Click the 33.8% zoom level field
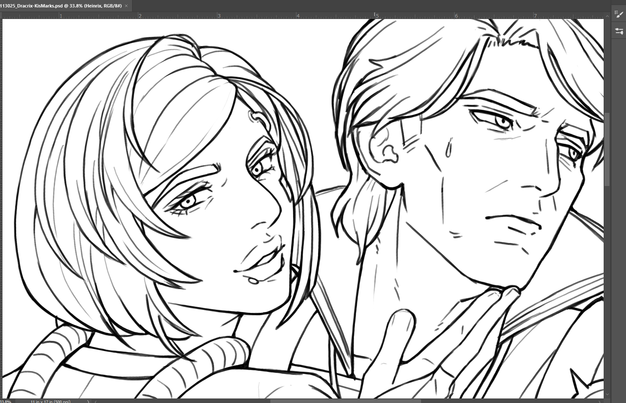This screenshot has width=626, height=403. point(6,401)
